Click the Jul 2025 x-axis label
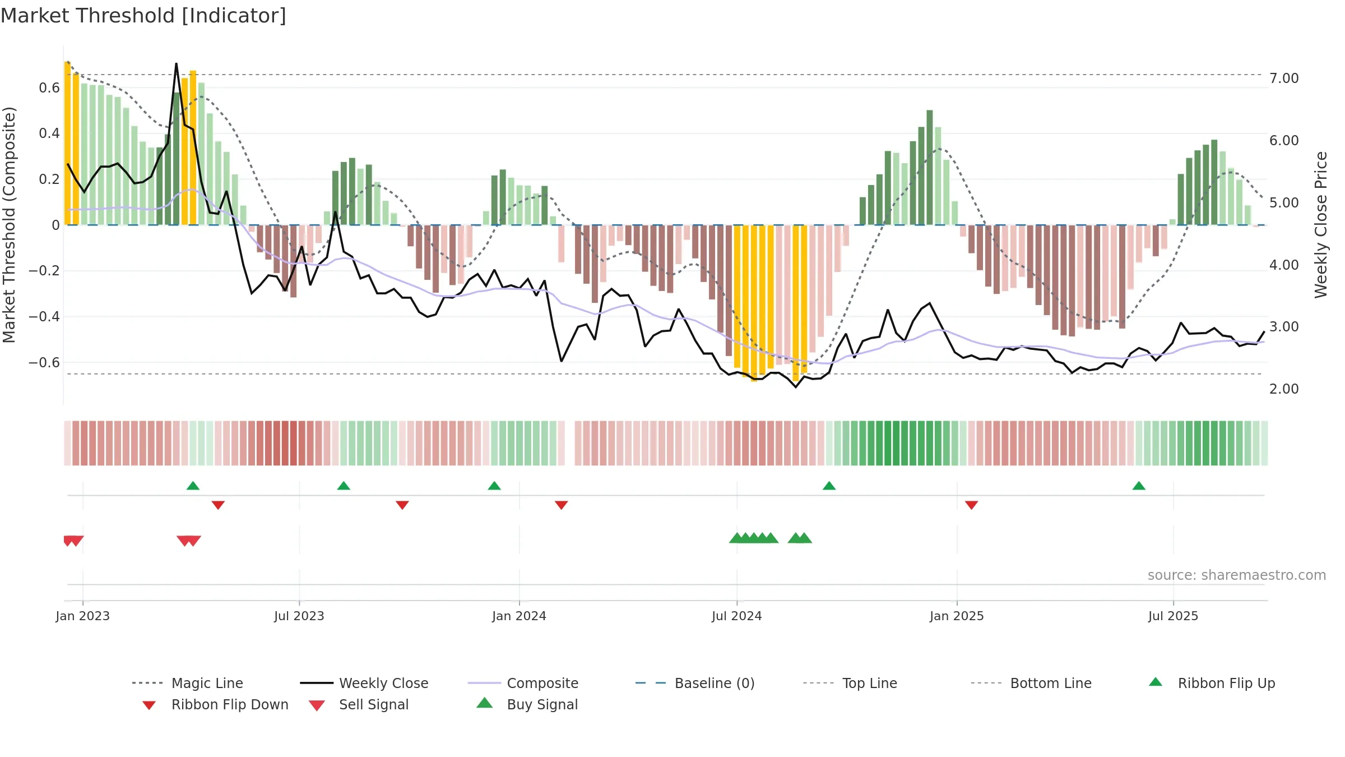This screenshot has height=757, width=1345. tap(1173, 616)
